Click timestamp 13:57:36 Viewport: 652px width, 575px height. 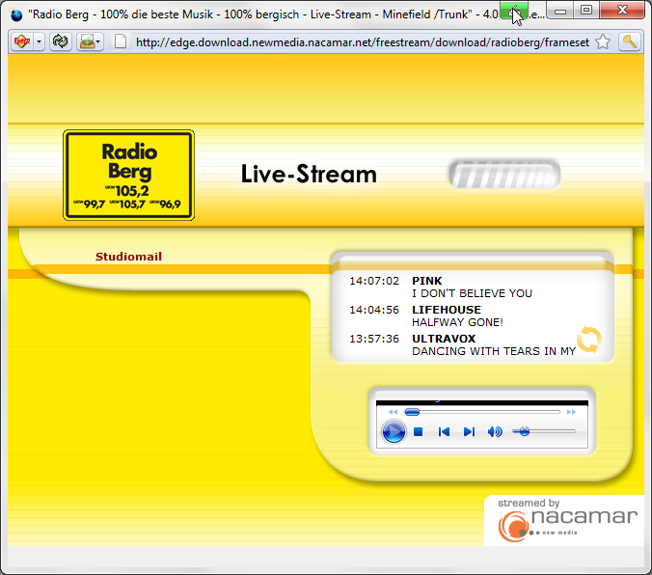(x=374, y=339)
